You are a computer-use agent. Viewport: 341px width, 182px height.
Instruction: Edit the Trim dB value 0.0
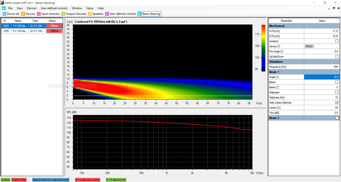(322, 113)
